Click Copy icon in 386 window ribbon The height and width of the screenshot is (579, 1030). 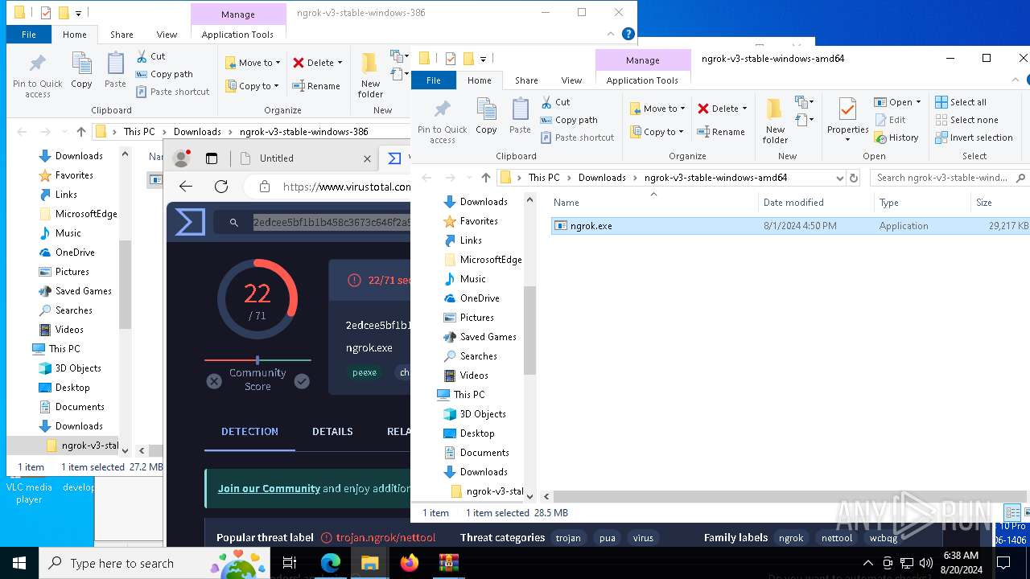pos(81,70)
